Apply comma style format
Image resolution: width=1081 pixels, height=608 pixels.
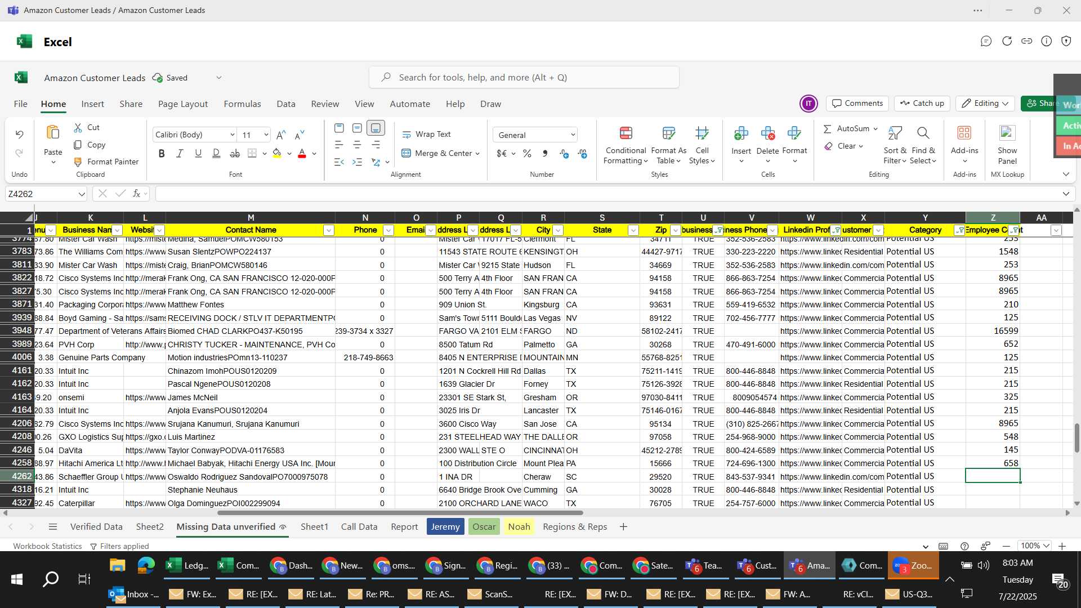(544, 154)
